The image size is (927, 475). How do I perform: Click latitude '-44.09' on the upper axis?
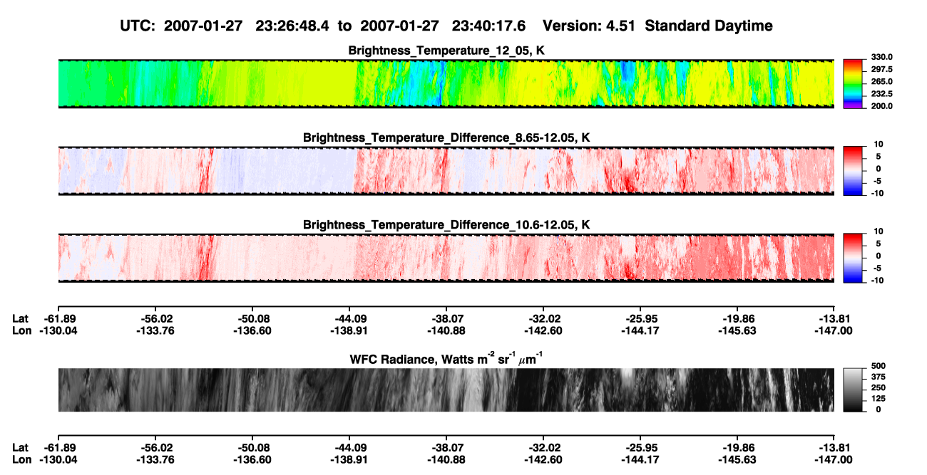pos(349,318)
